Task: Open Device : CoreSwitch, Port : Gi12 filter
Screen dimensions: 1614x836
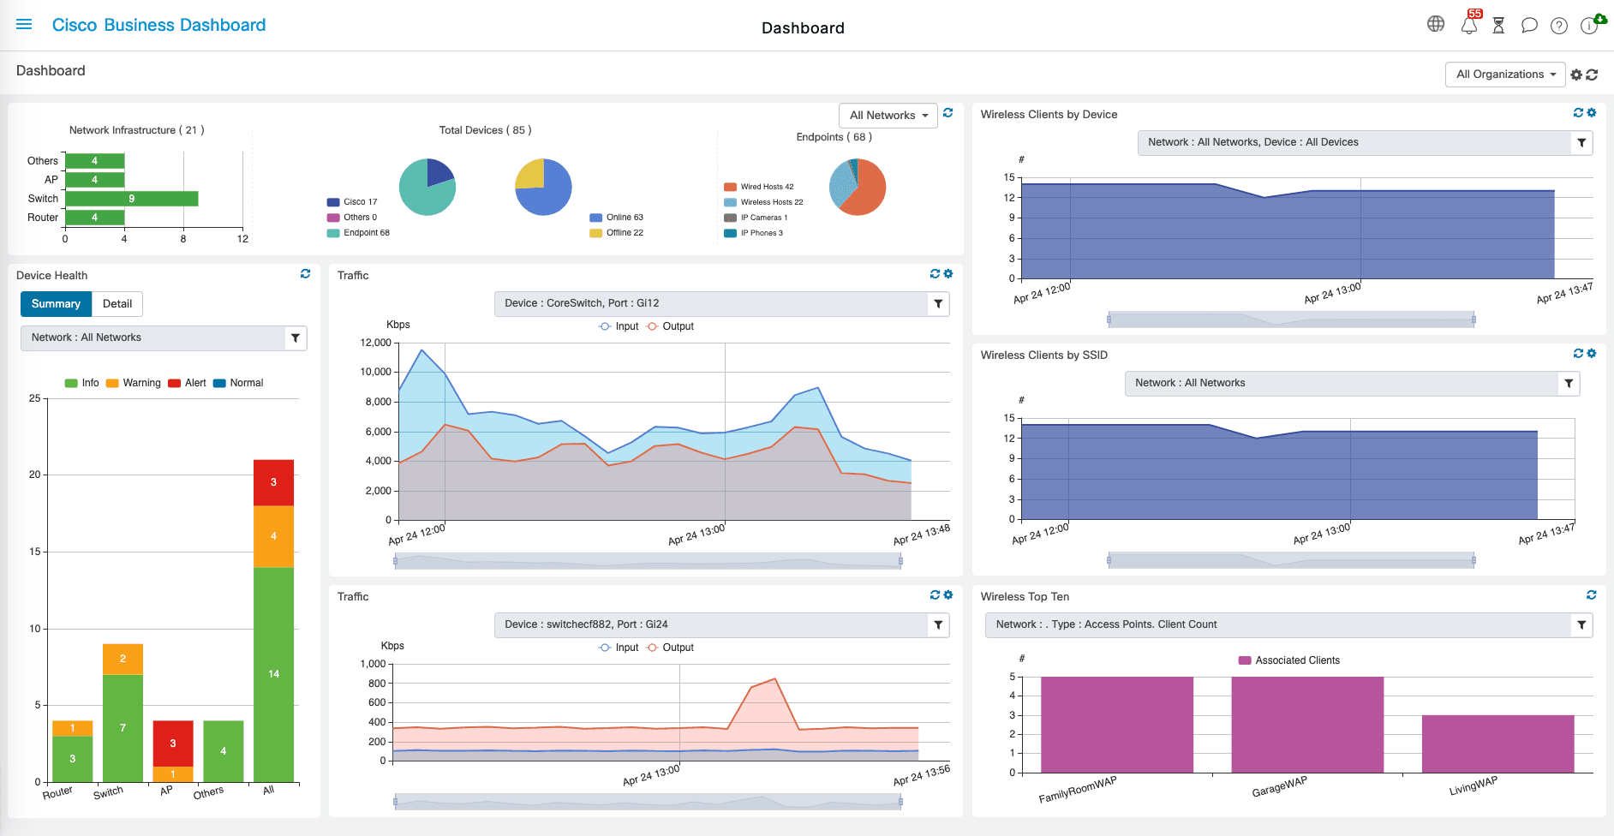Action: pos(721,304)
